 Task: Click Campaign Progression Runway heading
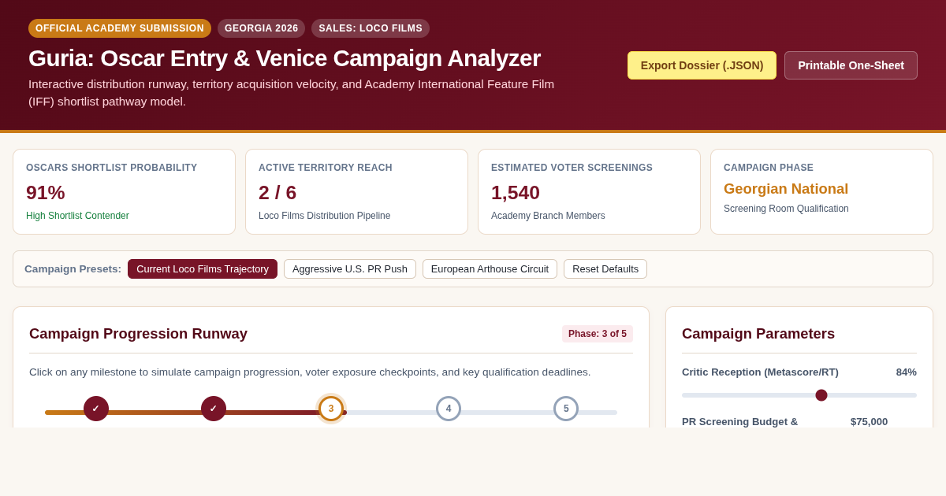[x=138, y=334]
